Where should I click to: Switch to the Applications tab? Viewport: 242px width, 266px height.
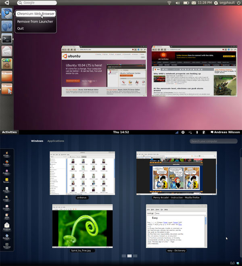click(x=56, y=141)
